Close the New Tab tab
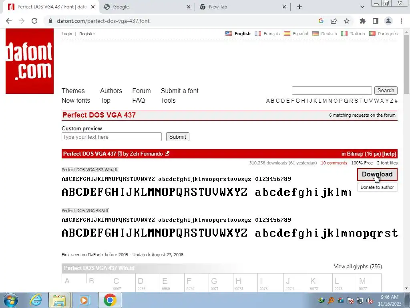The height and width of the screenshot is (308, 410). pyautogui.click(x=284, y=7)
